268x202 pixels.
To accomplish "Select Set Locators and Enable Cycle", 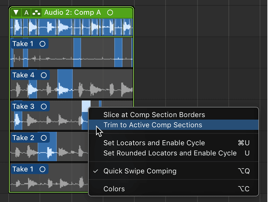I will pyautogui.click(x=173, y=143).
